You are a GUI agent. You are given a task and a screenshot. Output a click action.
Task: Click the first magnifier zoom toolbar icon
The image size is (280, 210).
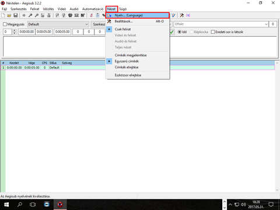[x=30, y=15]
